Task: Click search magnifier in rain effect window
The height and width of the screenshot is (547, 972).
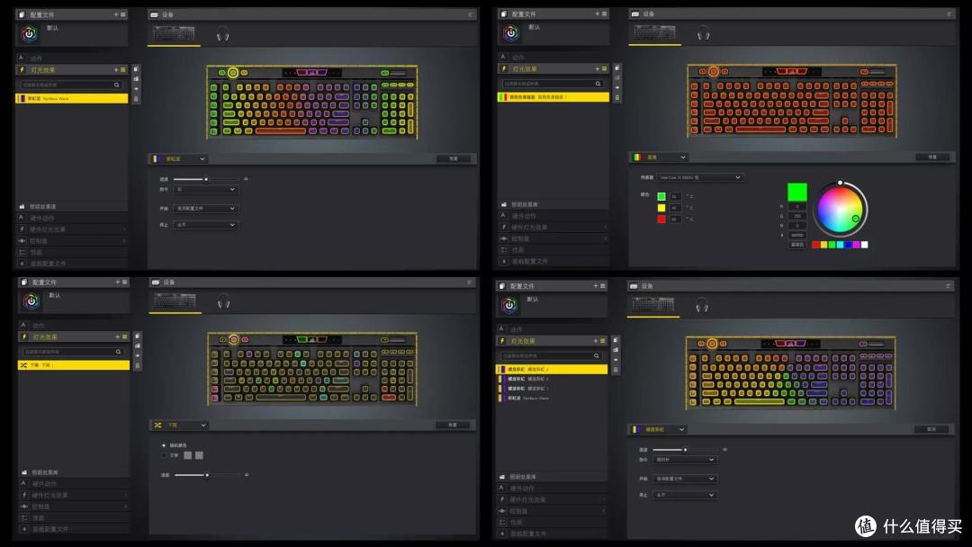Action: point(119,352)
